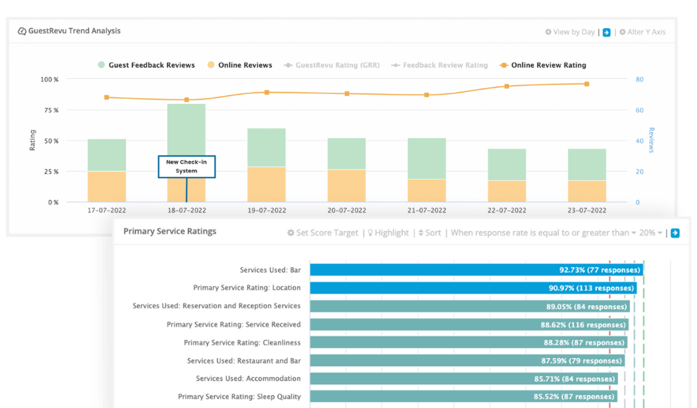Click the Restaurant and Bar 87.59% bar
The height and width of the screenshot is (408, 697).
tap(467, 361)
